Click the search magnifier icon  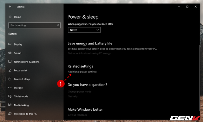point(58,25)
